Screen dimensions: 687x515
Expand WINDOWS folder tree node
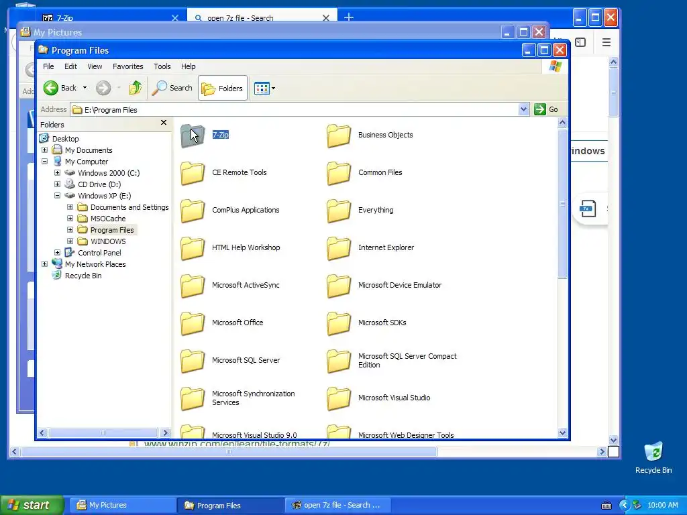point(70,241)
